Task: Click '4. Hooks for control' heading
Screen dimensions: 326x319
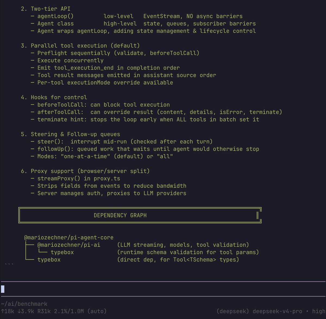Action: [54, 97]
